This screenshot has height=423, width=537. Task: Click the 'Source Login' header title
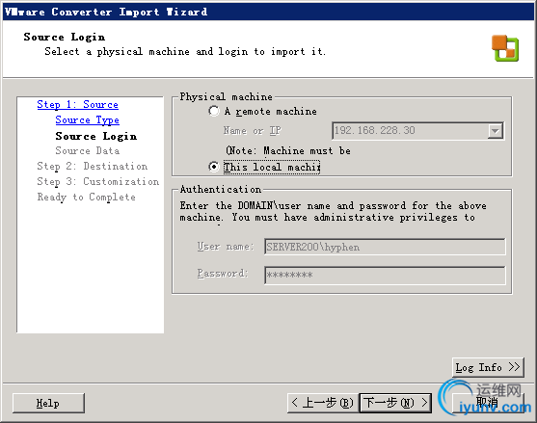65,37
